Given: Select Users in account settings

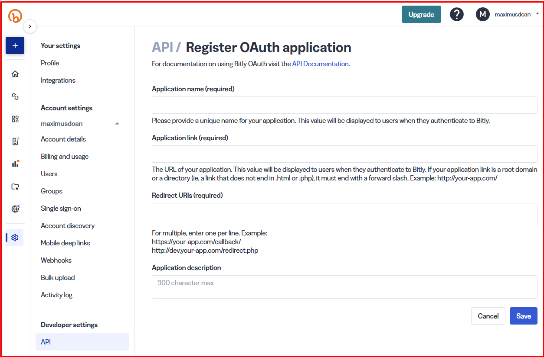Looking at the screenshot, I should pos(49,174).
